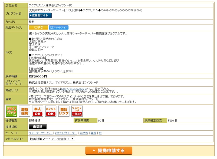Open the aquarhythm.jp URL link

point(74,89)
